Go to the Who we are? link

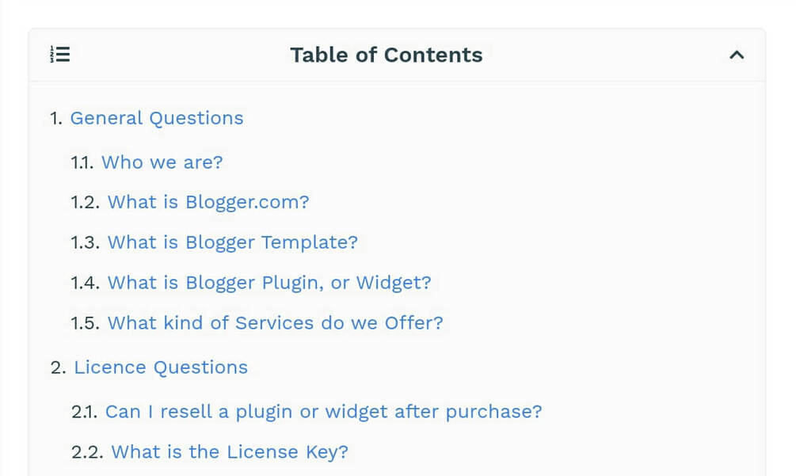(162, 162)
